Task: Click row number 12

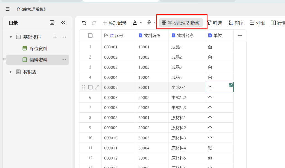Action: (x=90, y=158)
